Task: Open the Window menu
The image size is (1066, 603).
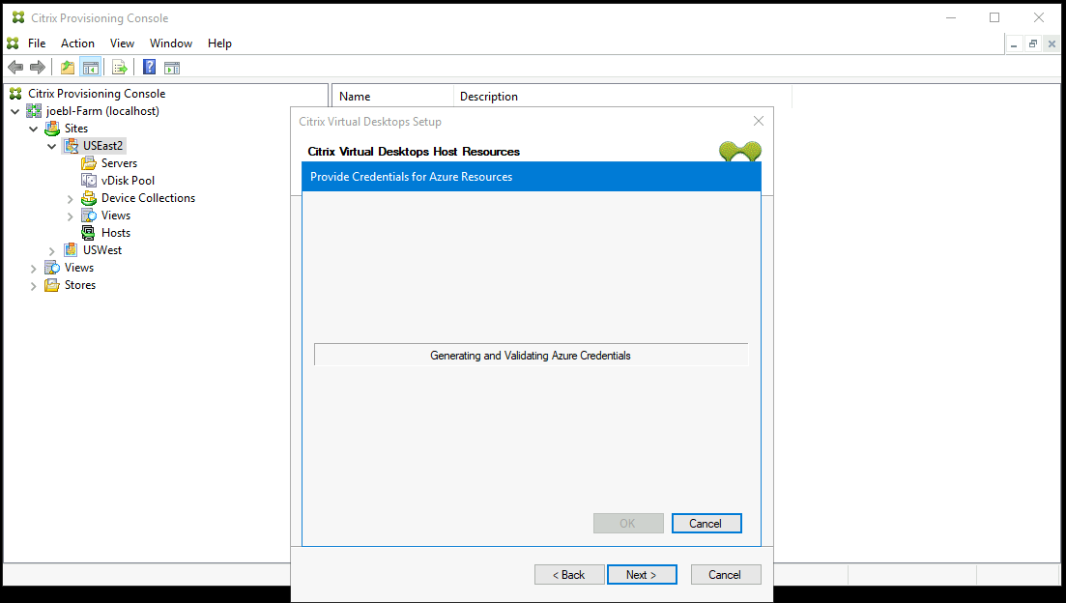Action: click(x=171, y=43)
